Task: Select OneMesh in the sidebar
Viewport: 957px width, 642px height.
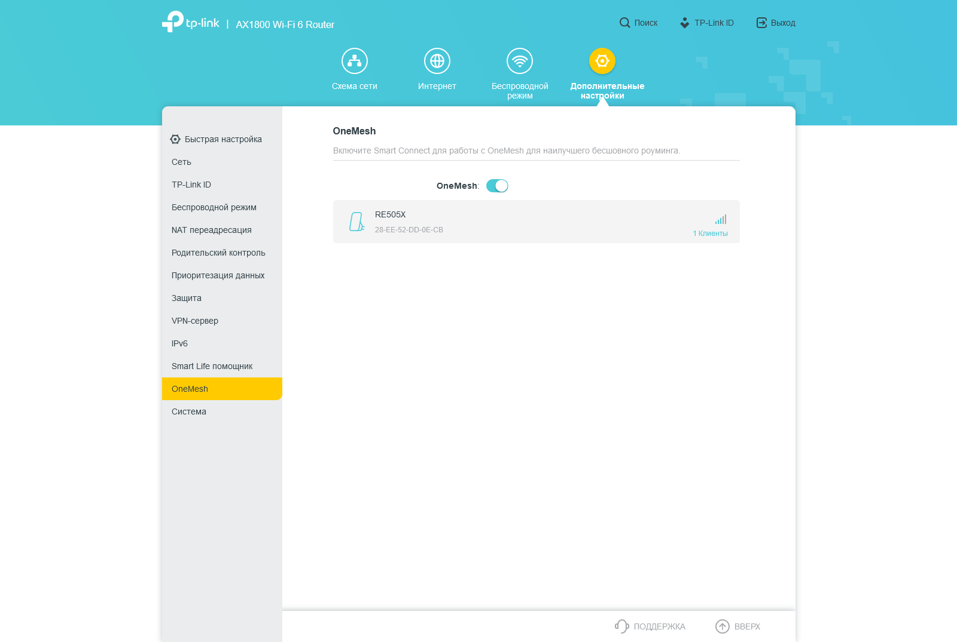Action: point(222,389)
